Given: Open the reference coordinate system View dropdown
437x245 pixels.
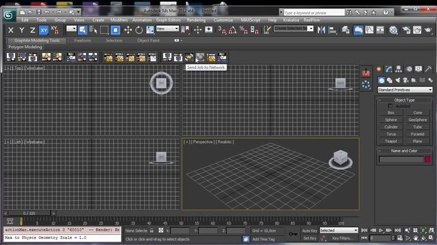Looking at the screenshot, I should [167, 29].
